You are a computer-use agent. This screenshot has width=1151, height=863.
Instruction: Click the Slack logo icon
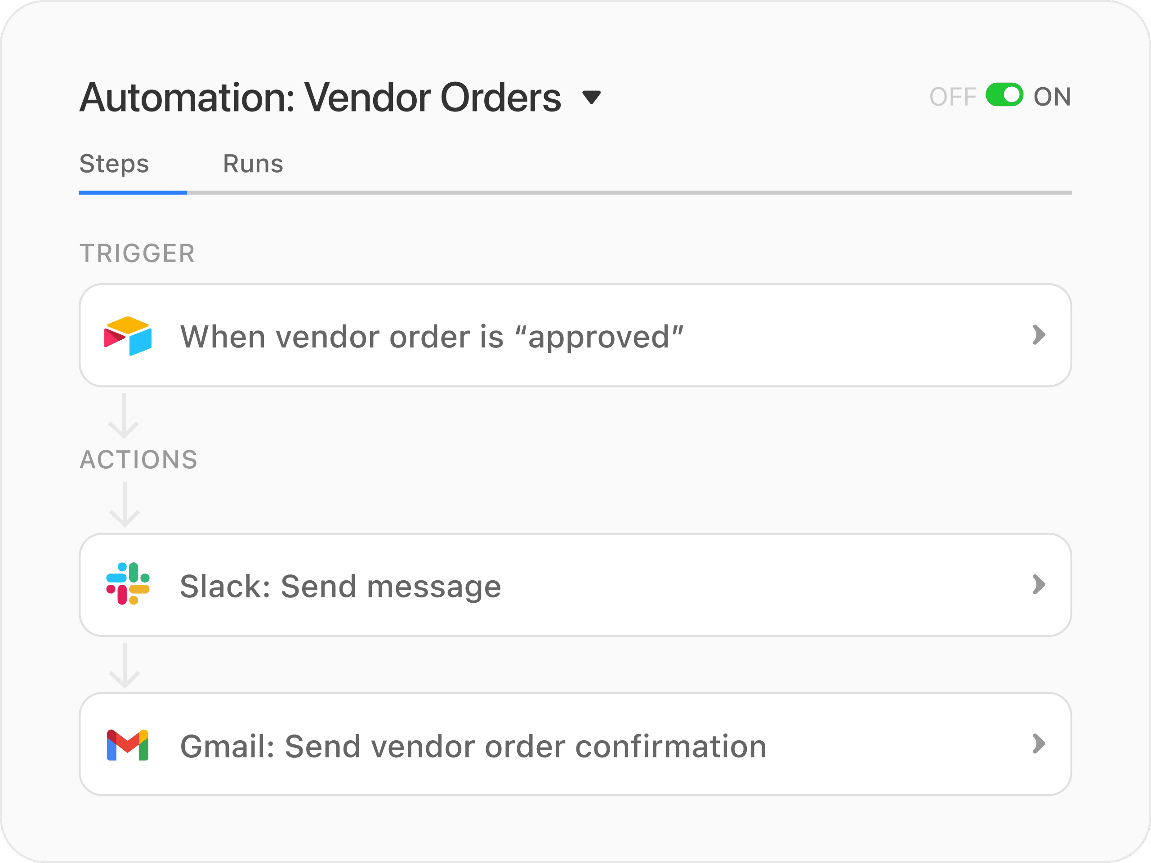point(128,584)
